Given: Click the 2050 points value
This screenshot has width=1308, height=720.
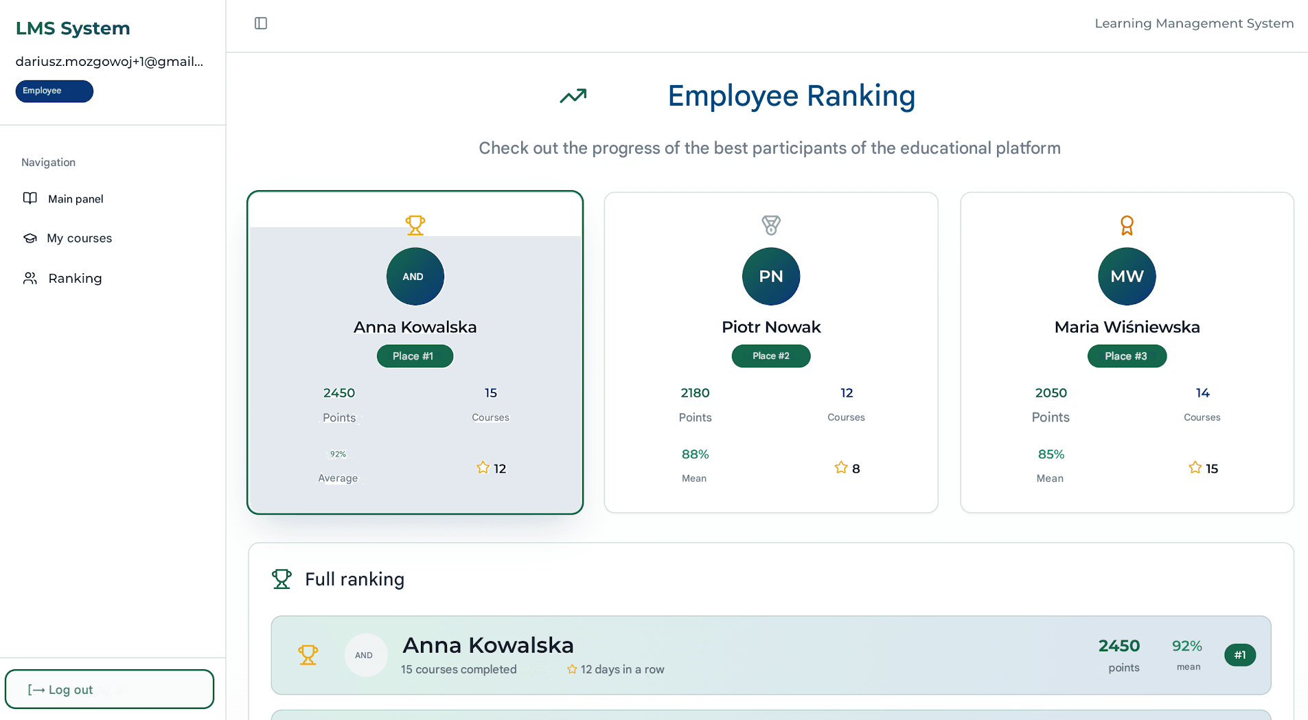Looking at the screenshot, I should pyautogui.click(x=1051, y=393).
